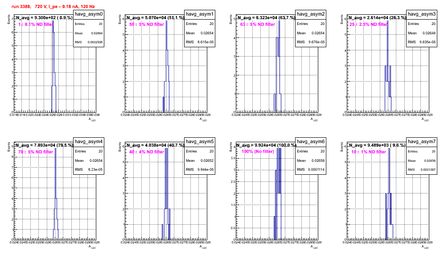Pick the magenta 1± 0.1% ND filter text
This screenshot has width=444, height=255.
tap(36, 25)
